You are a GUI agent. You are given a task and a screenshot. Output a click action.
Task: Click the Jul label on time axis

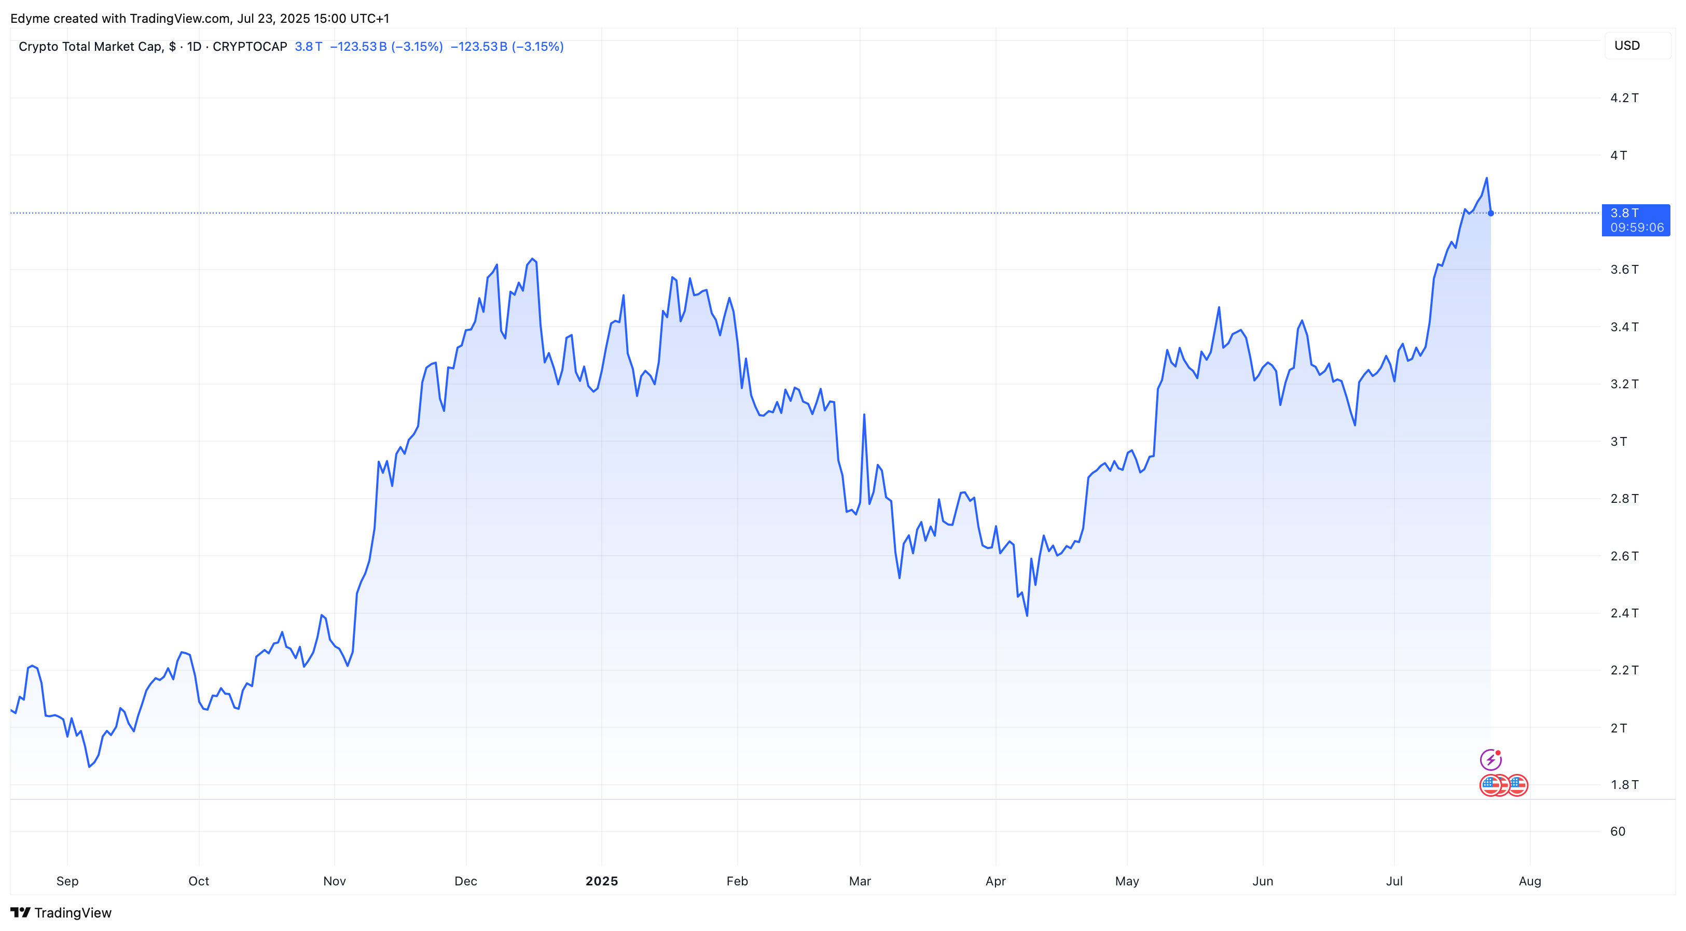tap(1394, 881)
